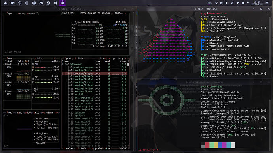Activate the filter field in btop proc

click(x=79, y=58)
